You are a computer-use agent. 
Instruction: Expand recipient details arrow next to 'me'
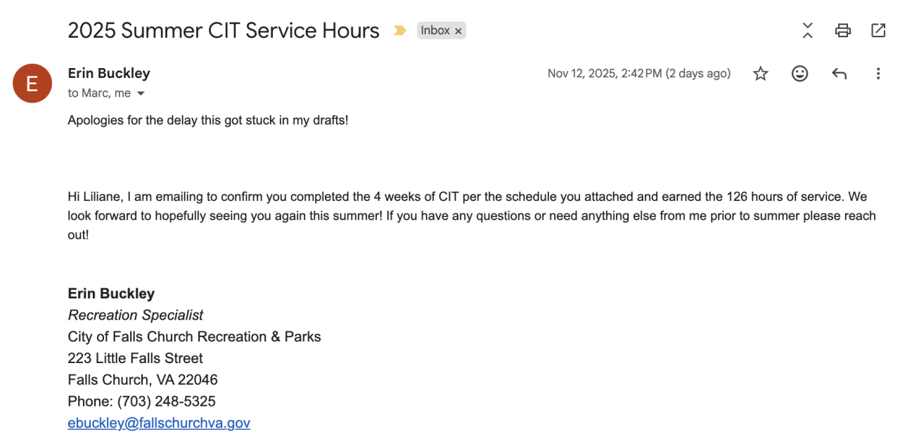click(141, 93)
